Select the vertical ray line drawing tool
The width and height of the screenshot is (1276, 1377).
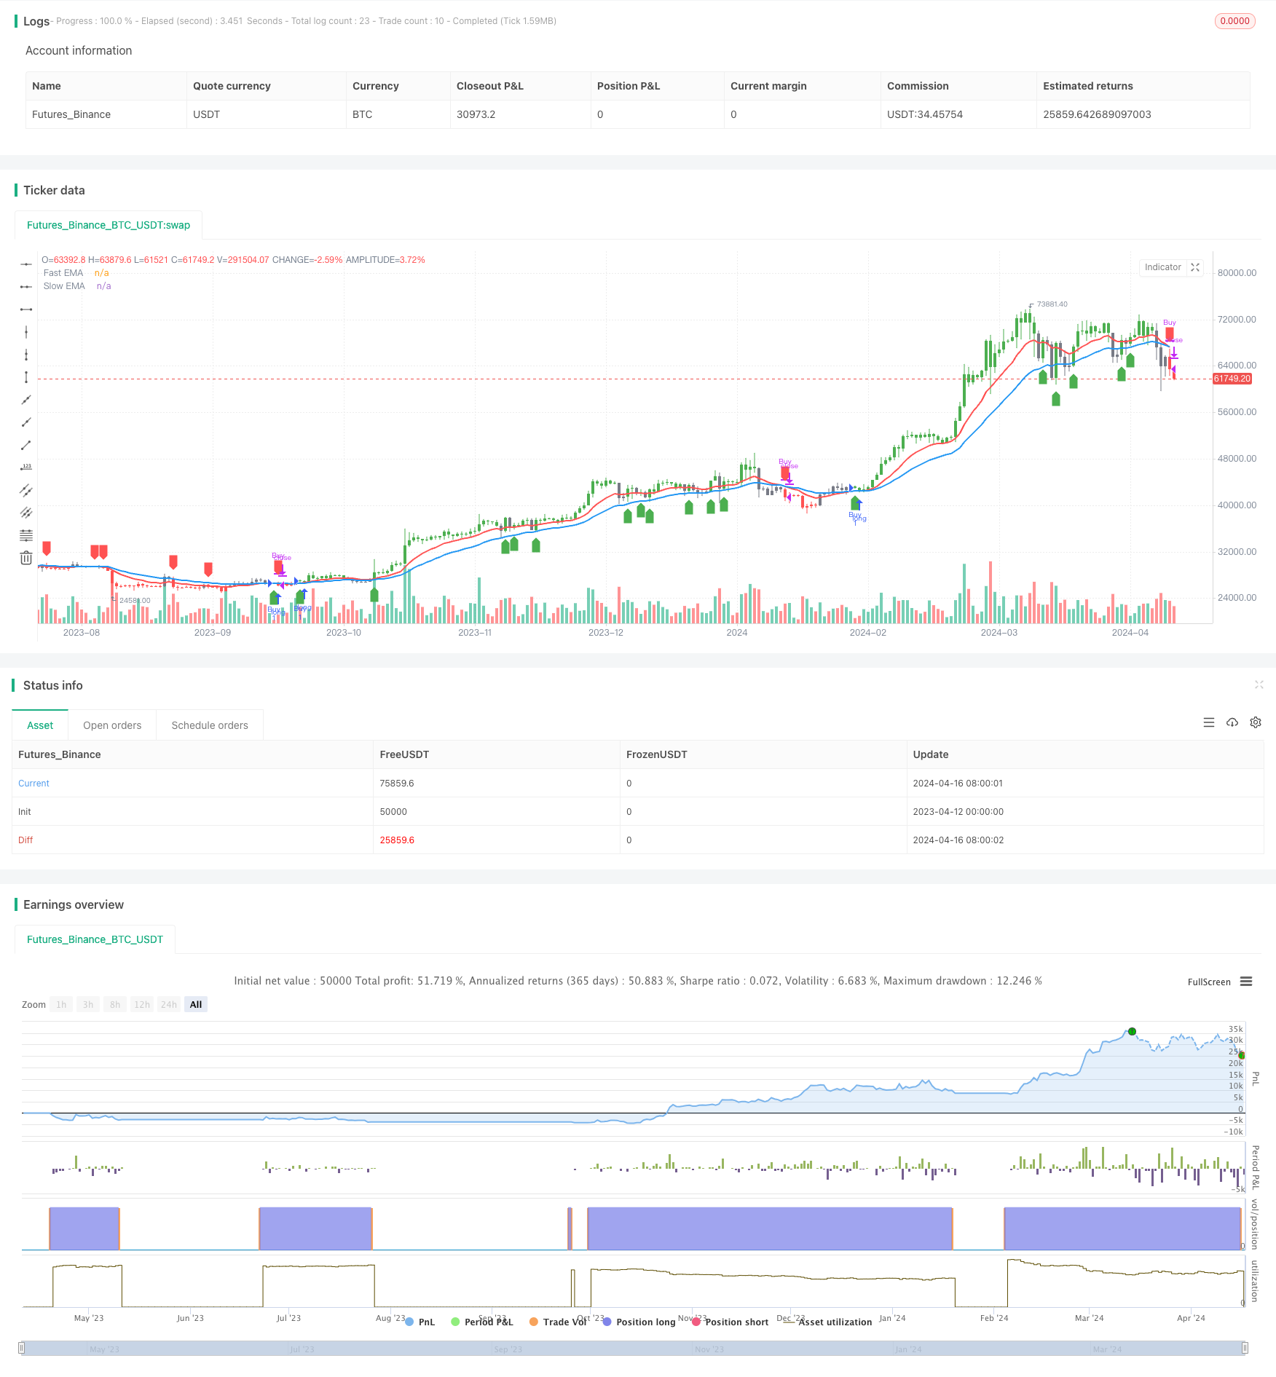click(x=26, y=355)
